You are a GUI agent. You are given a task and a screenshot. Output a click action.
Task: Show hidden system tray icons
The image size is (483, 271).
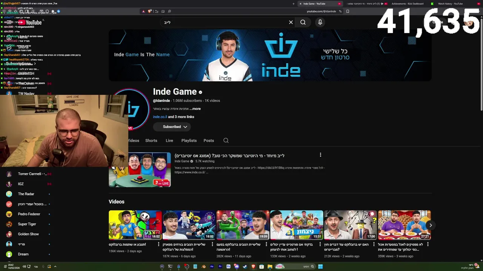coord(55,266)
